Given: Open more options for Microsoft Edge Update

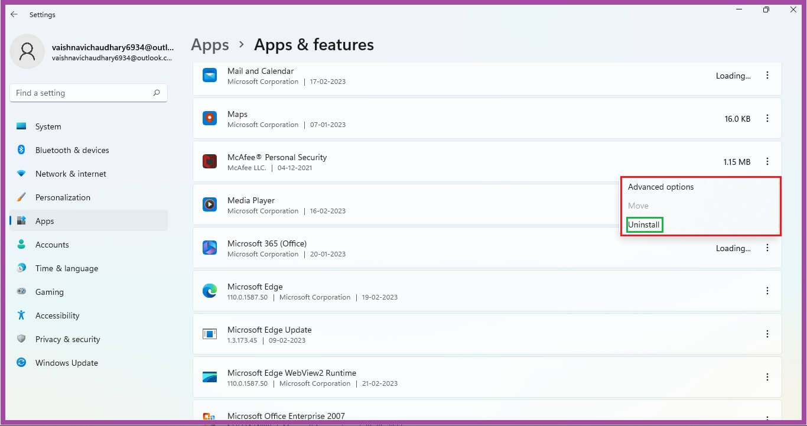Looking at the screenshot, I should 767,334.
